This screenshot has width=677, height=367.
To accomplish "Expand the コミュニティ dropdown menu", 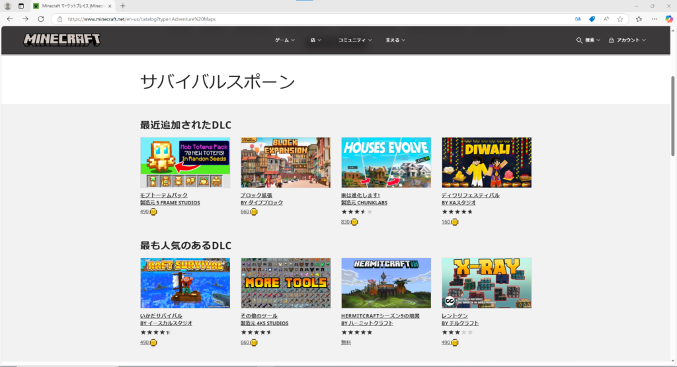I will [x=354, y=40].
